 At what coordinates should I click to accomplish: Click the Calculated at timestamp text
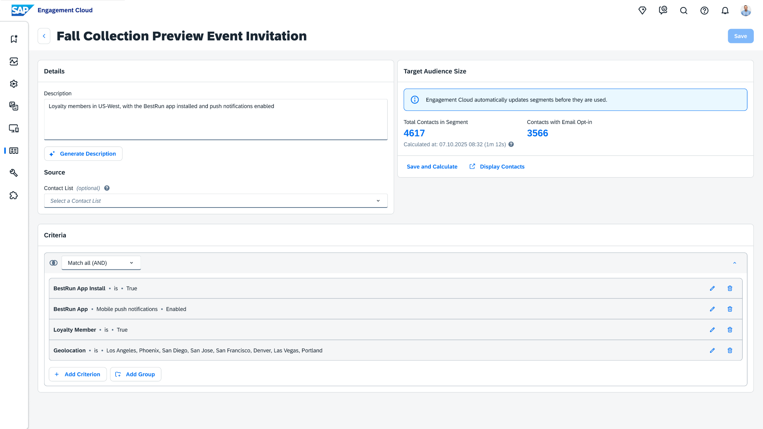point(455,144)
